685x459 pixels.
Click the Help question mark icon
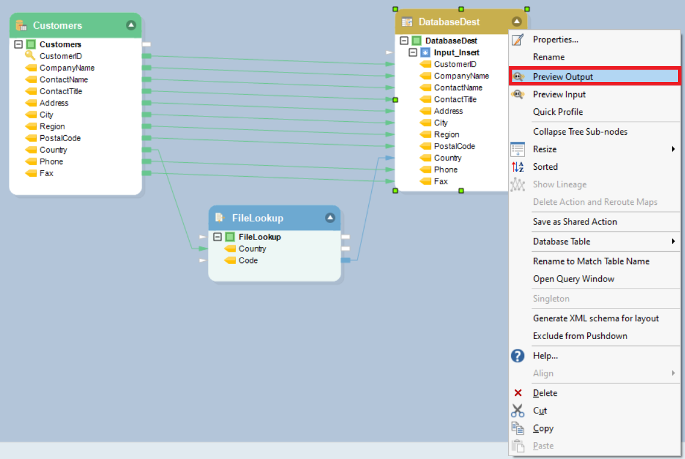[x=518, y=356]
